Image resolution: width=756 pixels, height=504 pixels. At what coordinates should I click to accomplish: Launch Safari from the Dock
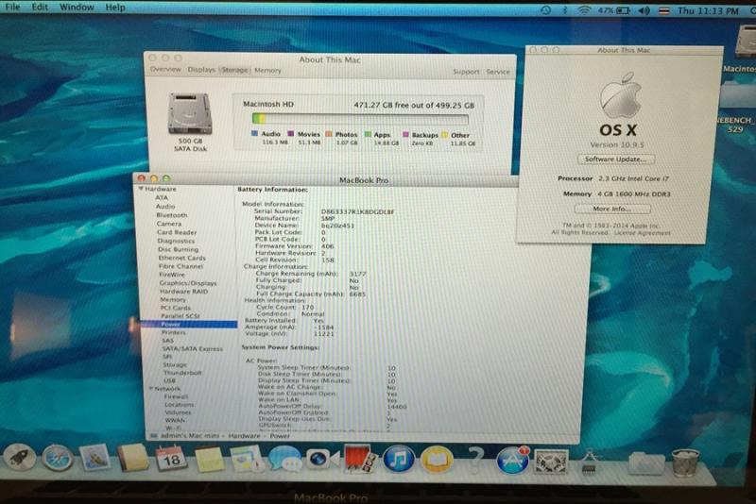pyautogui.click(x=58, y=458)
